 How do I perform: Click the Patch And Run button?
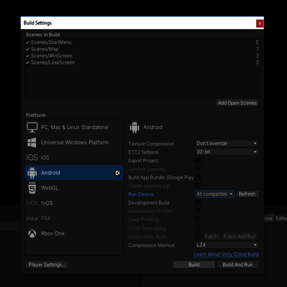(240, 237)
